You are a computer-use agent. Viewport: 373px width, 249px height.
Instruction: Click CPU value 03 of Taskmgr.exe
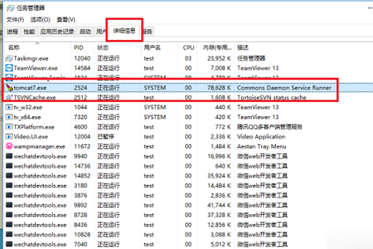click(x=188, y=59)
